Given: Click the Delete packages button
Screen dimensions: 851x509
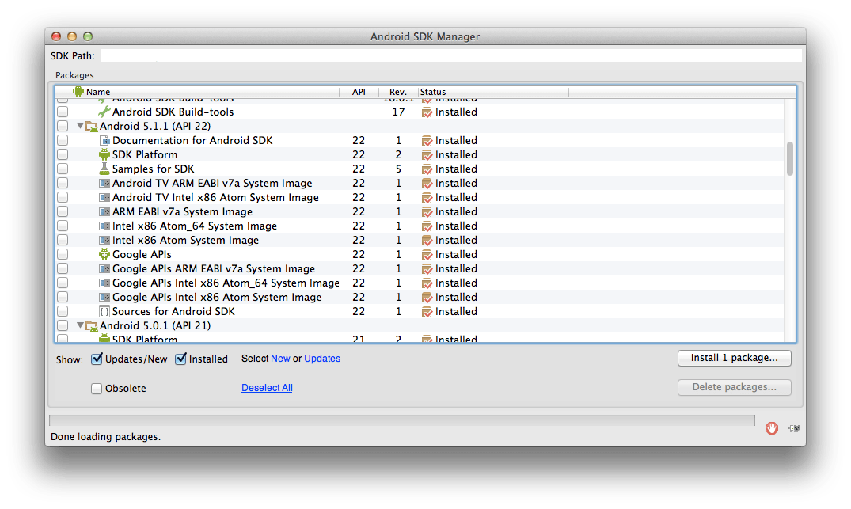Looking at the screenshot, I should tap(735, 387).
